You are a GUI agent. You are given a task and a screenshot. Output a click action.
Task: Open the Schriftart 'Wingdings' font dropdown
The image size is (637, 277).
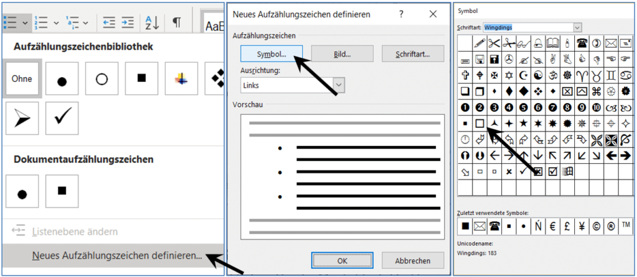coord(577,27)
